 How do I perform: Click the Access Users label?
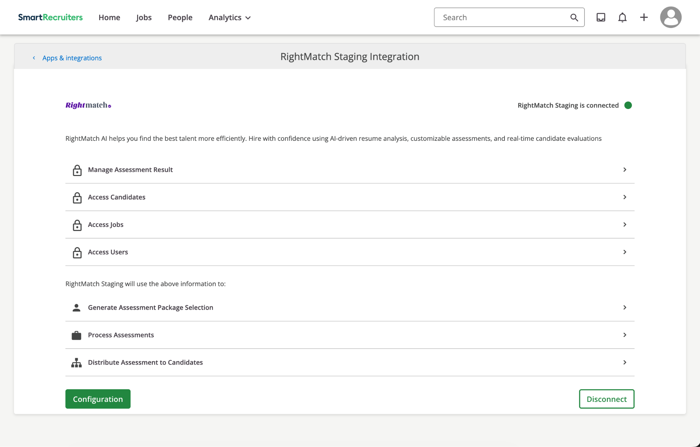click(x=108, y=252)
